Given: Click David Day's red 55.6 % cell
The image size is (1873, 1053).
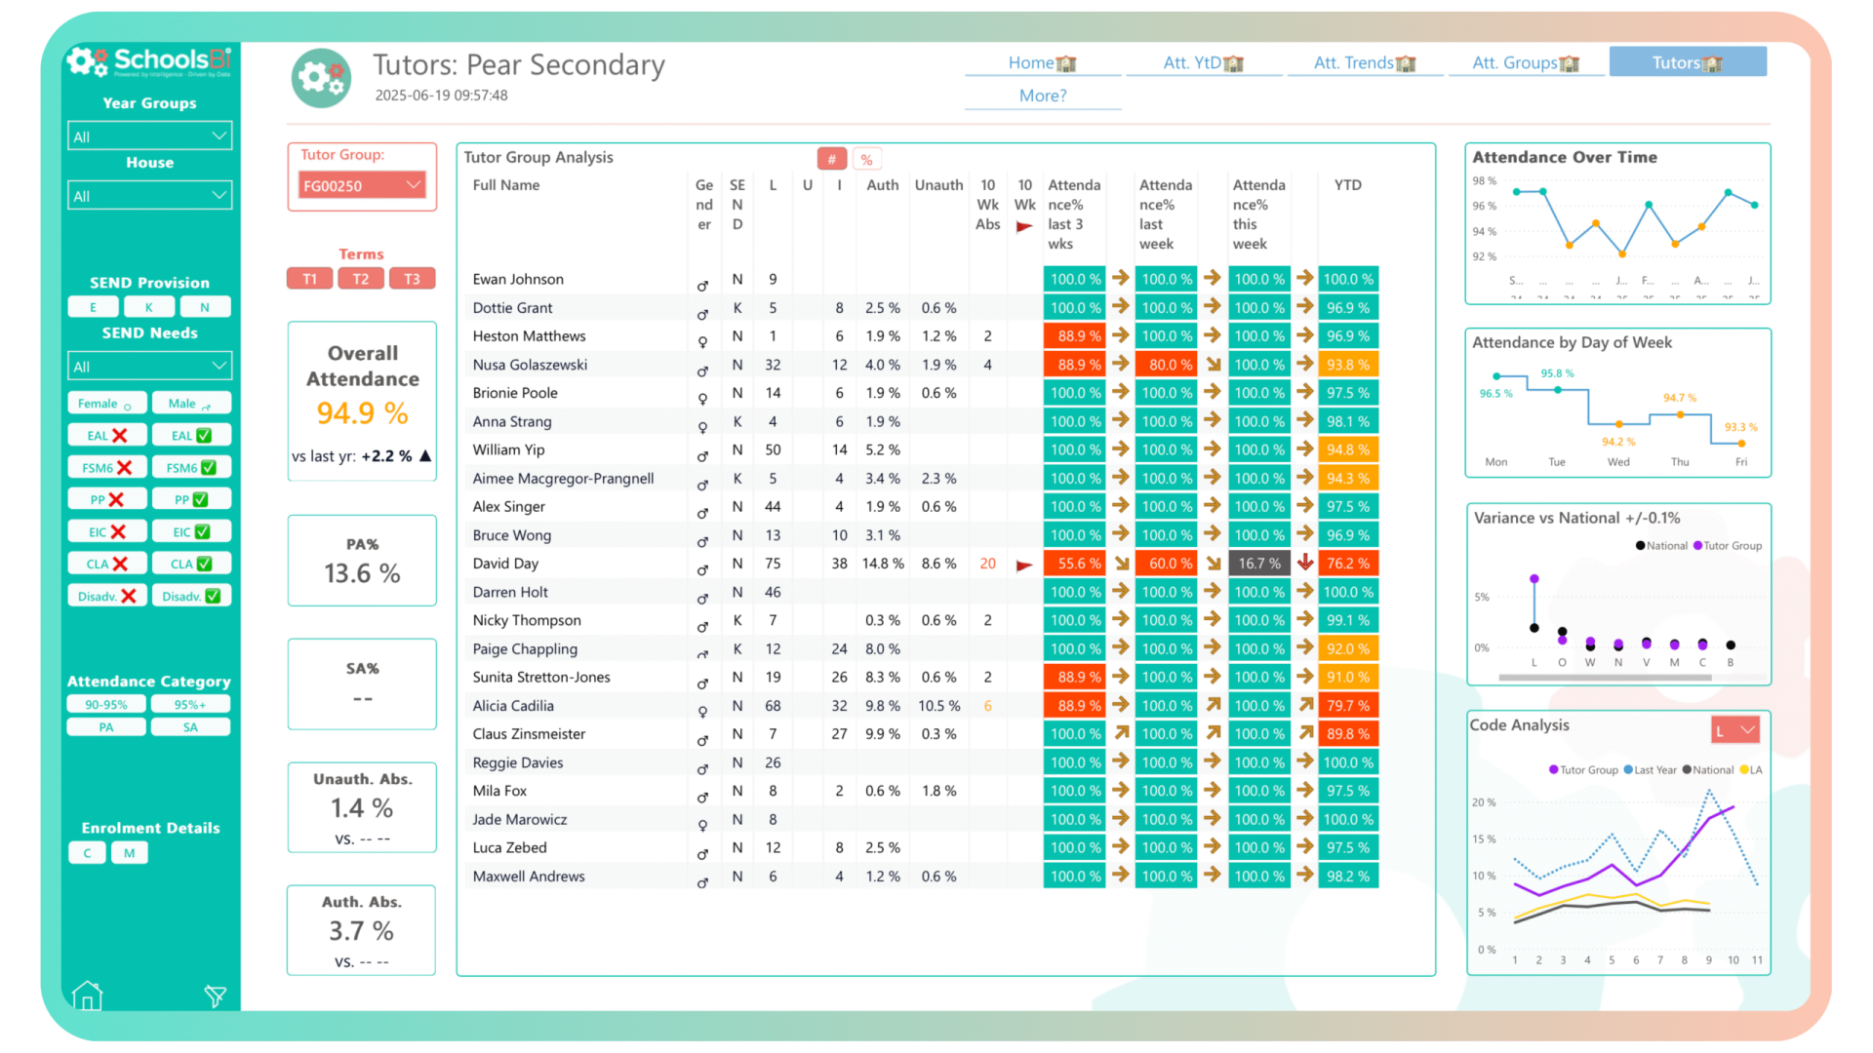Looking at the screenshot, I should click(x=1074, y=564).
